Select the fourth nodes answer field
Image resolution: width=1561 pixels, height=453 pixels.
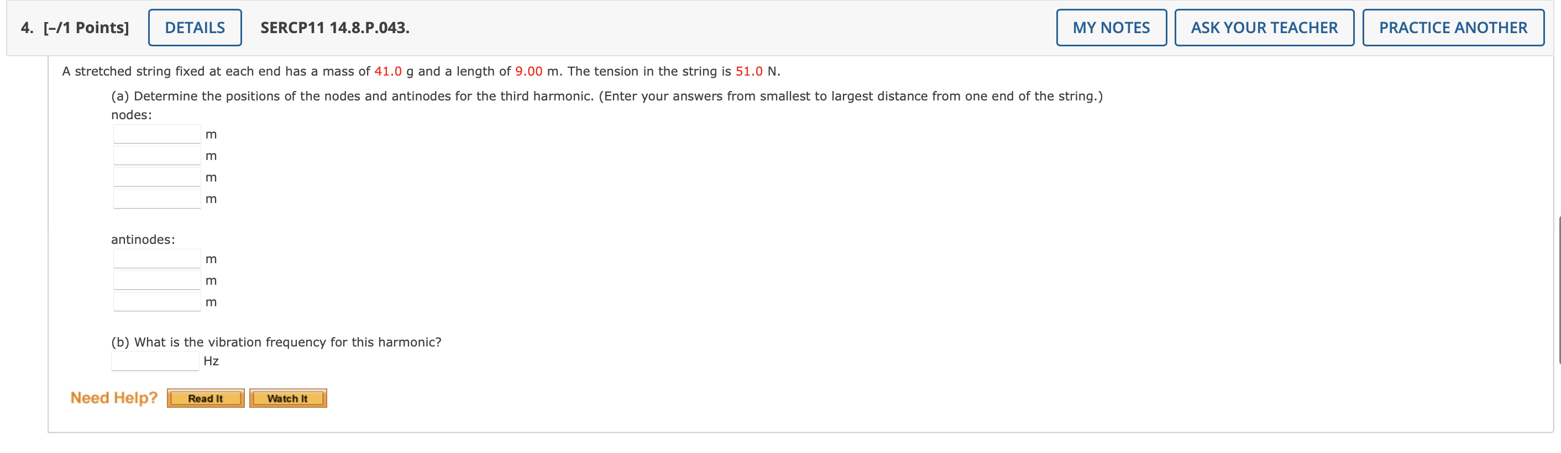tap(156, 198)
